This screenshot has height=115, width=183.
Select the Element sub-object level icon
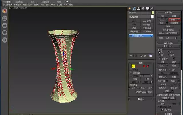[148, 66]
